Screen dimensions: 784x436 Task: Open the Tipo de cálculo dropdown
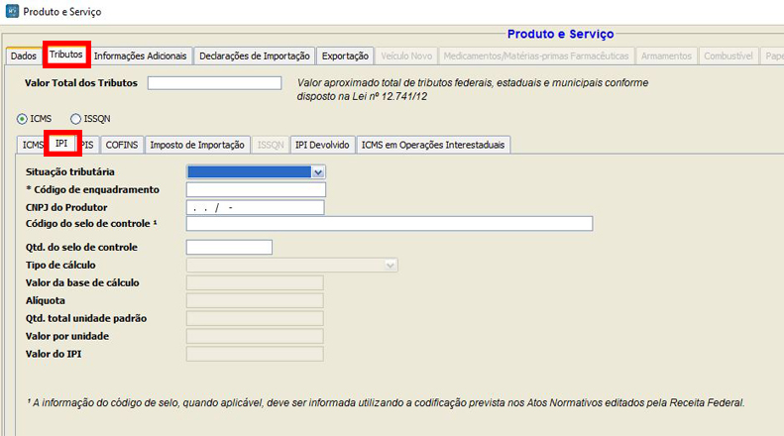coord(390,265)
